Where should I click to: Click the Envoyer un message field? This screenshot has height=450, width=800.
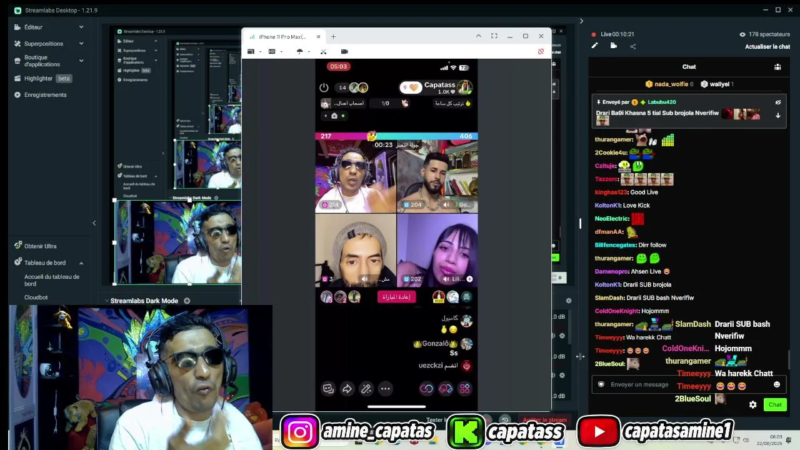pyautogui.click(x=689, y=384)
